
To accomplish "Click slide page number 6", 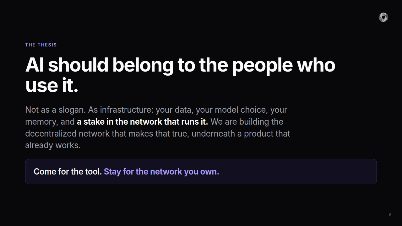I will [390, 215].
